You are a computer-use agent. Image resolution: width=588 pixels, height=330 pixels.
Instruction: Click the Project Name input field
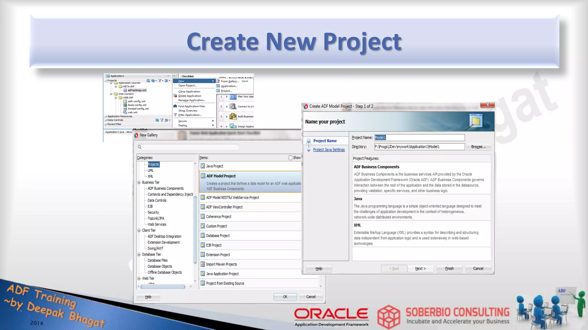(419, 137)
